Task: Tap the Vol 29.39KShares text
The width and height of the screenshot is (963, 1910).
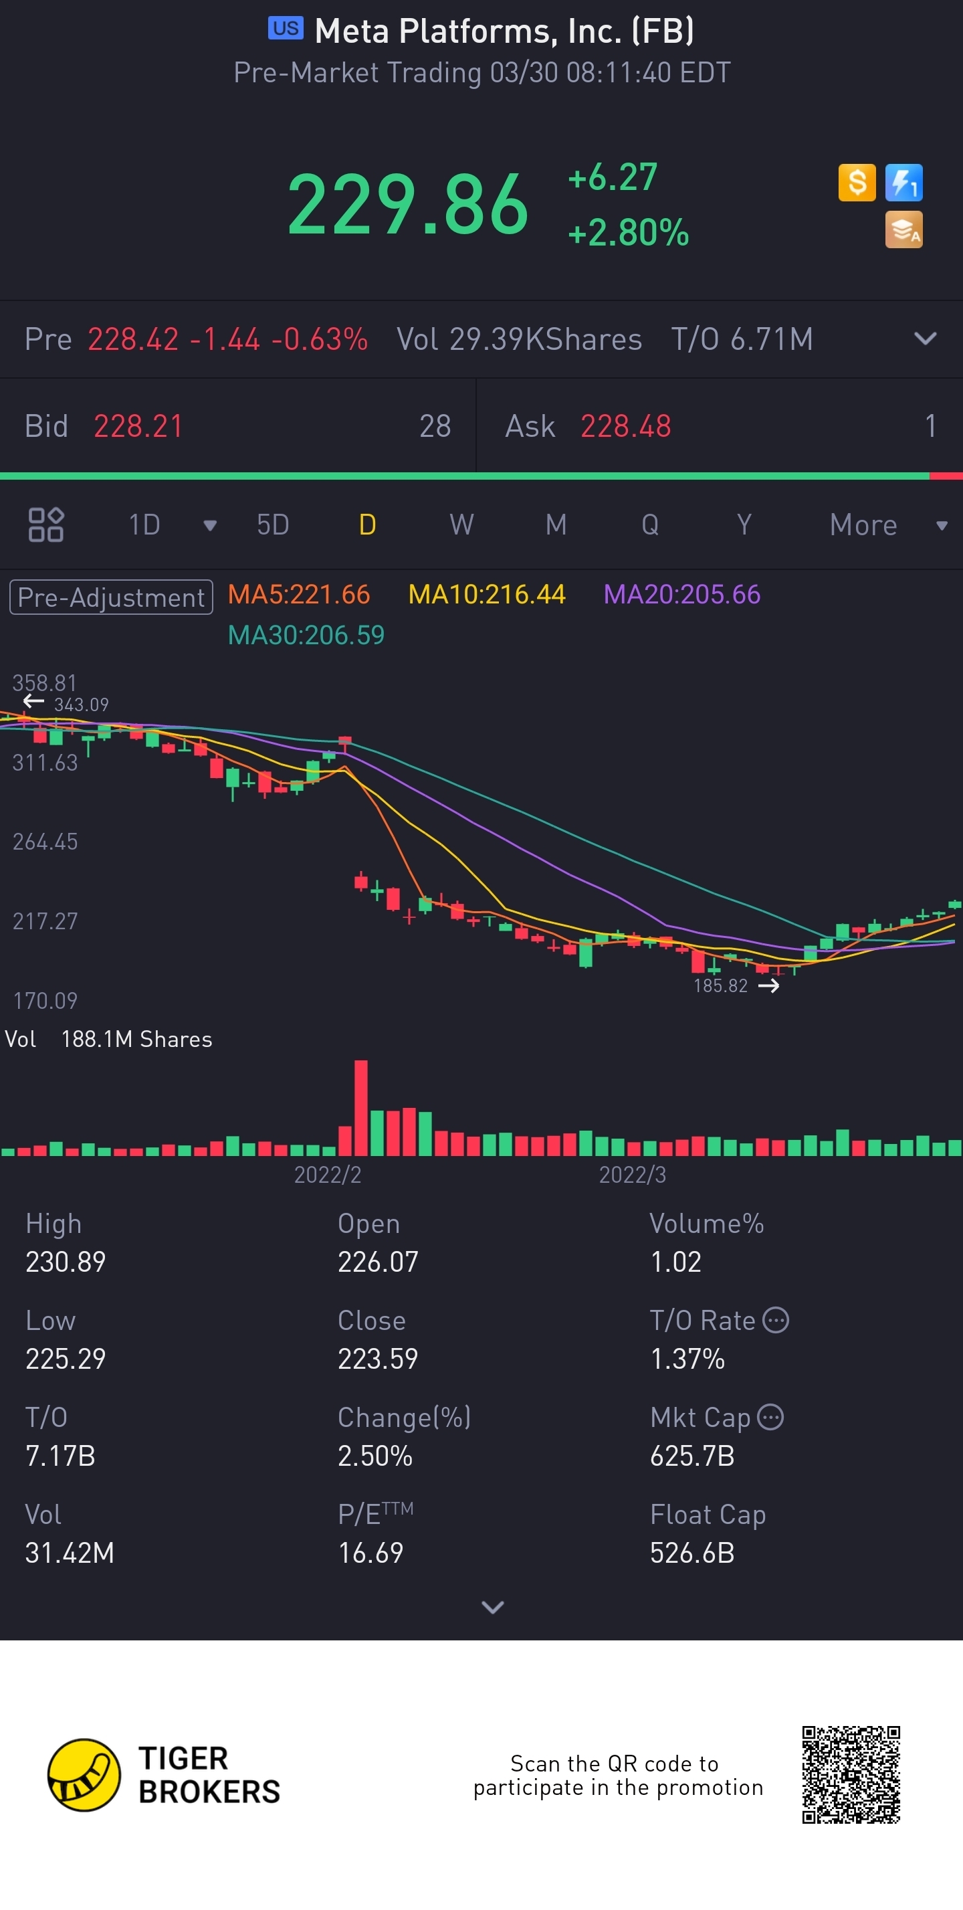Action: coord(520,340)
